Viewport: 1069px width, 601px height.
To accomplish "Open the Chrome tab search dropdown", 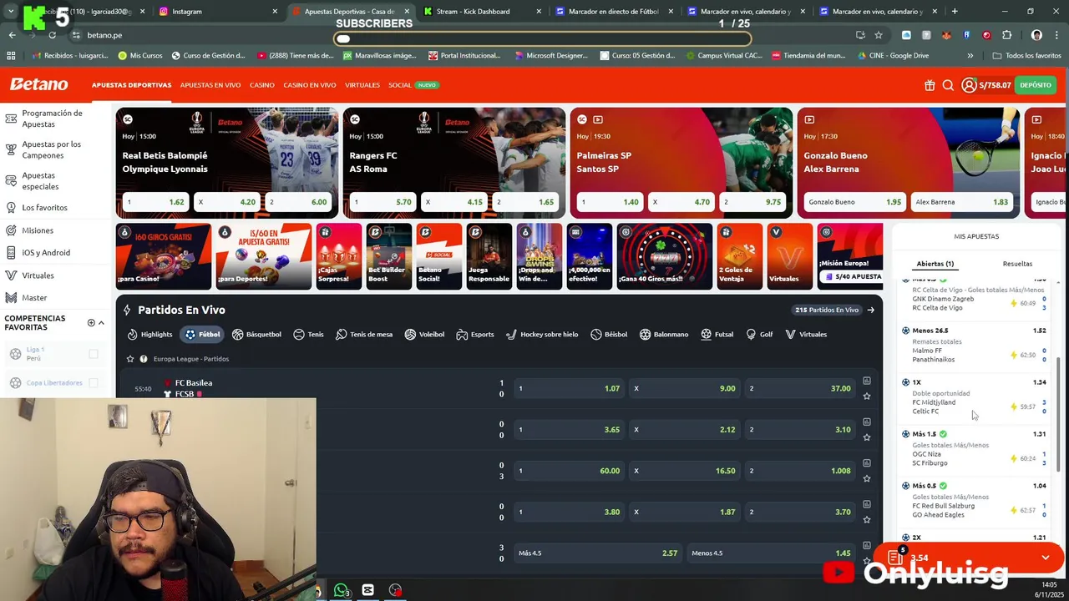I will [x=11, y=12].
